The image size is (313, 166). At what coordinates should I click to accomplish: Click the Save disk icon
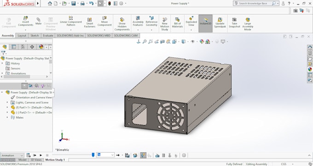pos(74,3)
